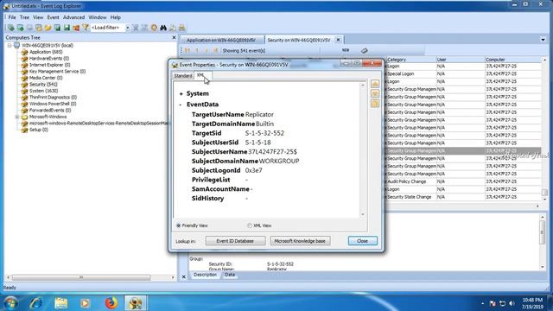Click the orange gear icon in toolbar
This screenshot has width=553, height=311.
tap(154, 28)
